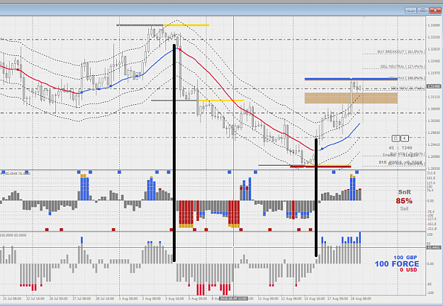Select the thick blue horizontal line at SELL MAX
443x306 pixels.
click(x=351, y=79)
